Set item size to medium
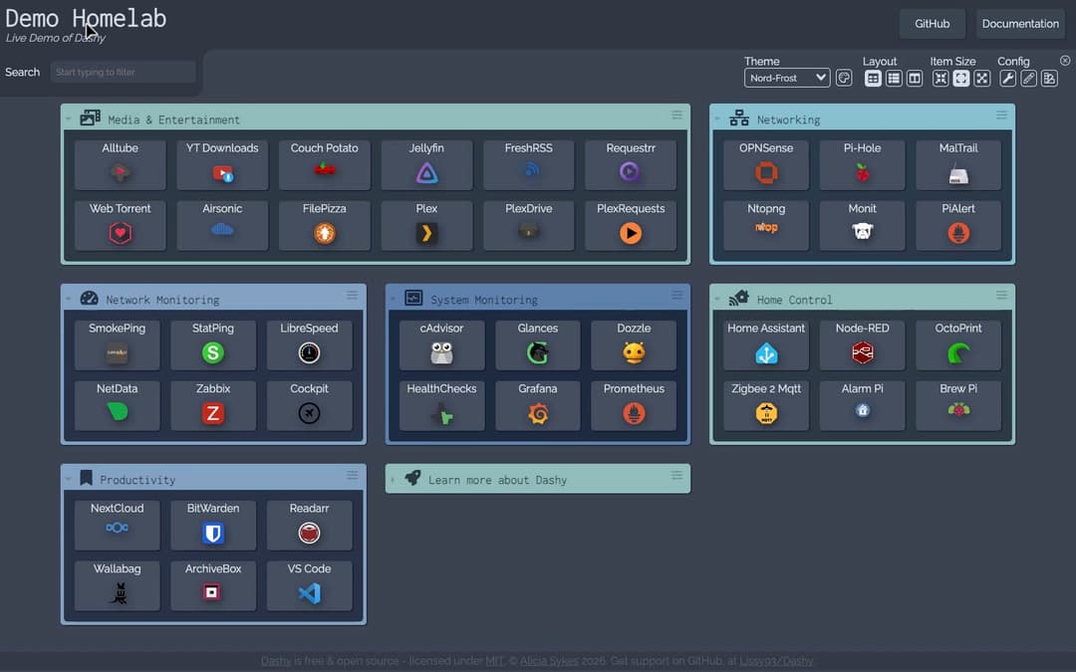The image size is (1076, 672). pos(961,79)
